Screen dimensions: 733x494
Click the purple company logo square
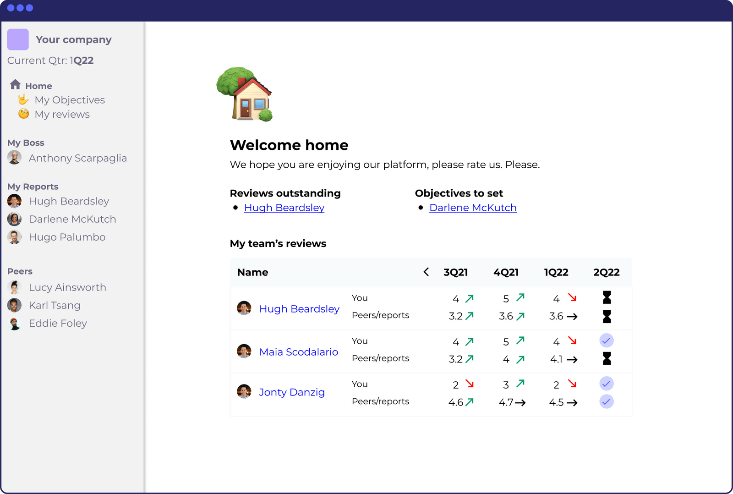(18, 39)
